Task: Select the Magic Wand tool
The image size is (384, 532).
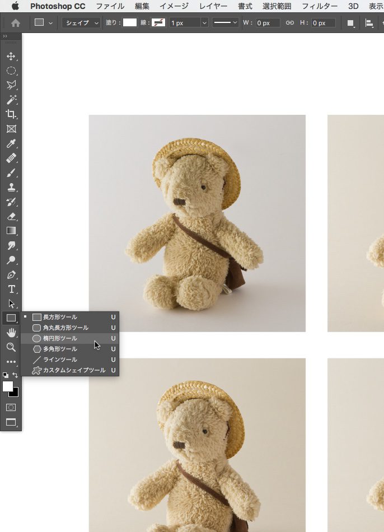Action: (x=11, y=100)
